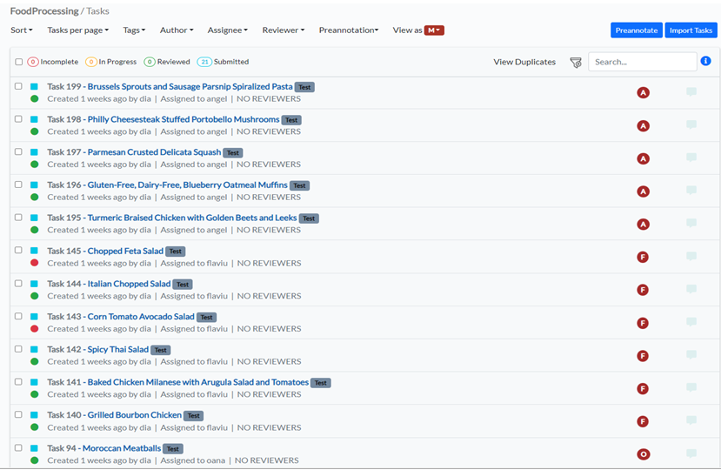Viewport: 721px width, 470px height.
Task: Click assignee avatar A on Task 198 row
Action: tap(643, 125)
